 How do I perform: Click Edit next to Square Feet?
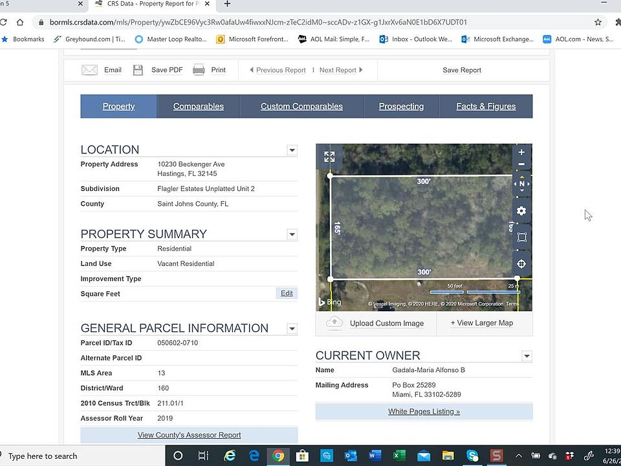(x=287, y=293)
